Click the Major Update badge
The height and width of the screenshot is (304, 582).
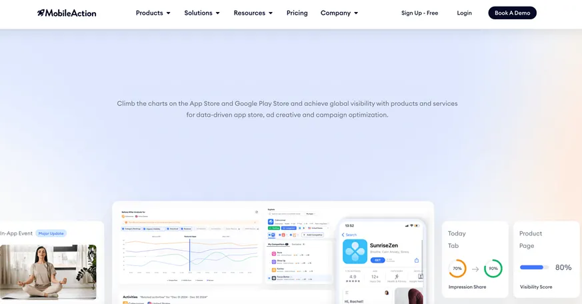point(51,233)
